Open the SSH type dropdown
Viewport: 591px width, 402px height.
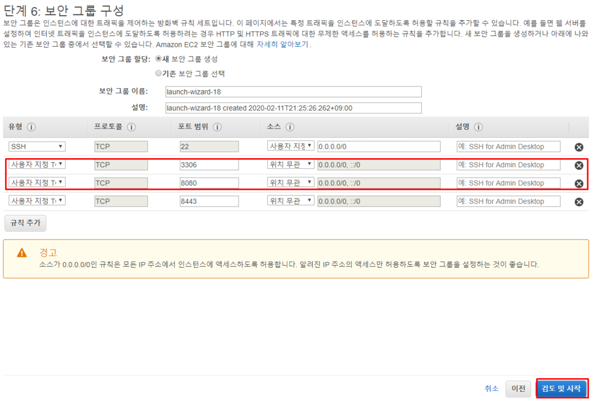pos(37,146)
